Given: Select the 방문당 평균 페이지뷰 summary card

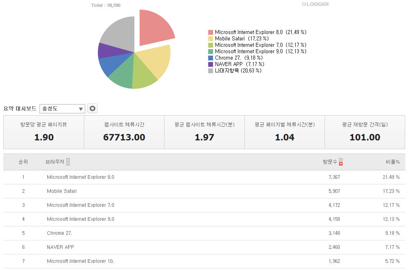Looking at the screenshot, I should point(44,132).
